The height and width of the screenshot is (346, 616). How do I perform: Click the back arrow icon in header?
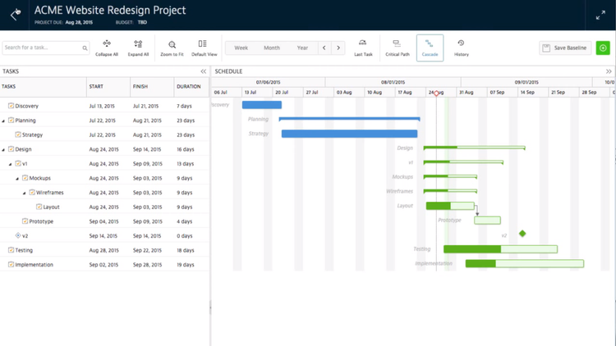pyautogui.click(x=16, y=14)
